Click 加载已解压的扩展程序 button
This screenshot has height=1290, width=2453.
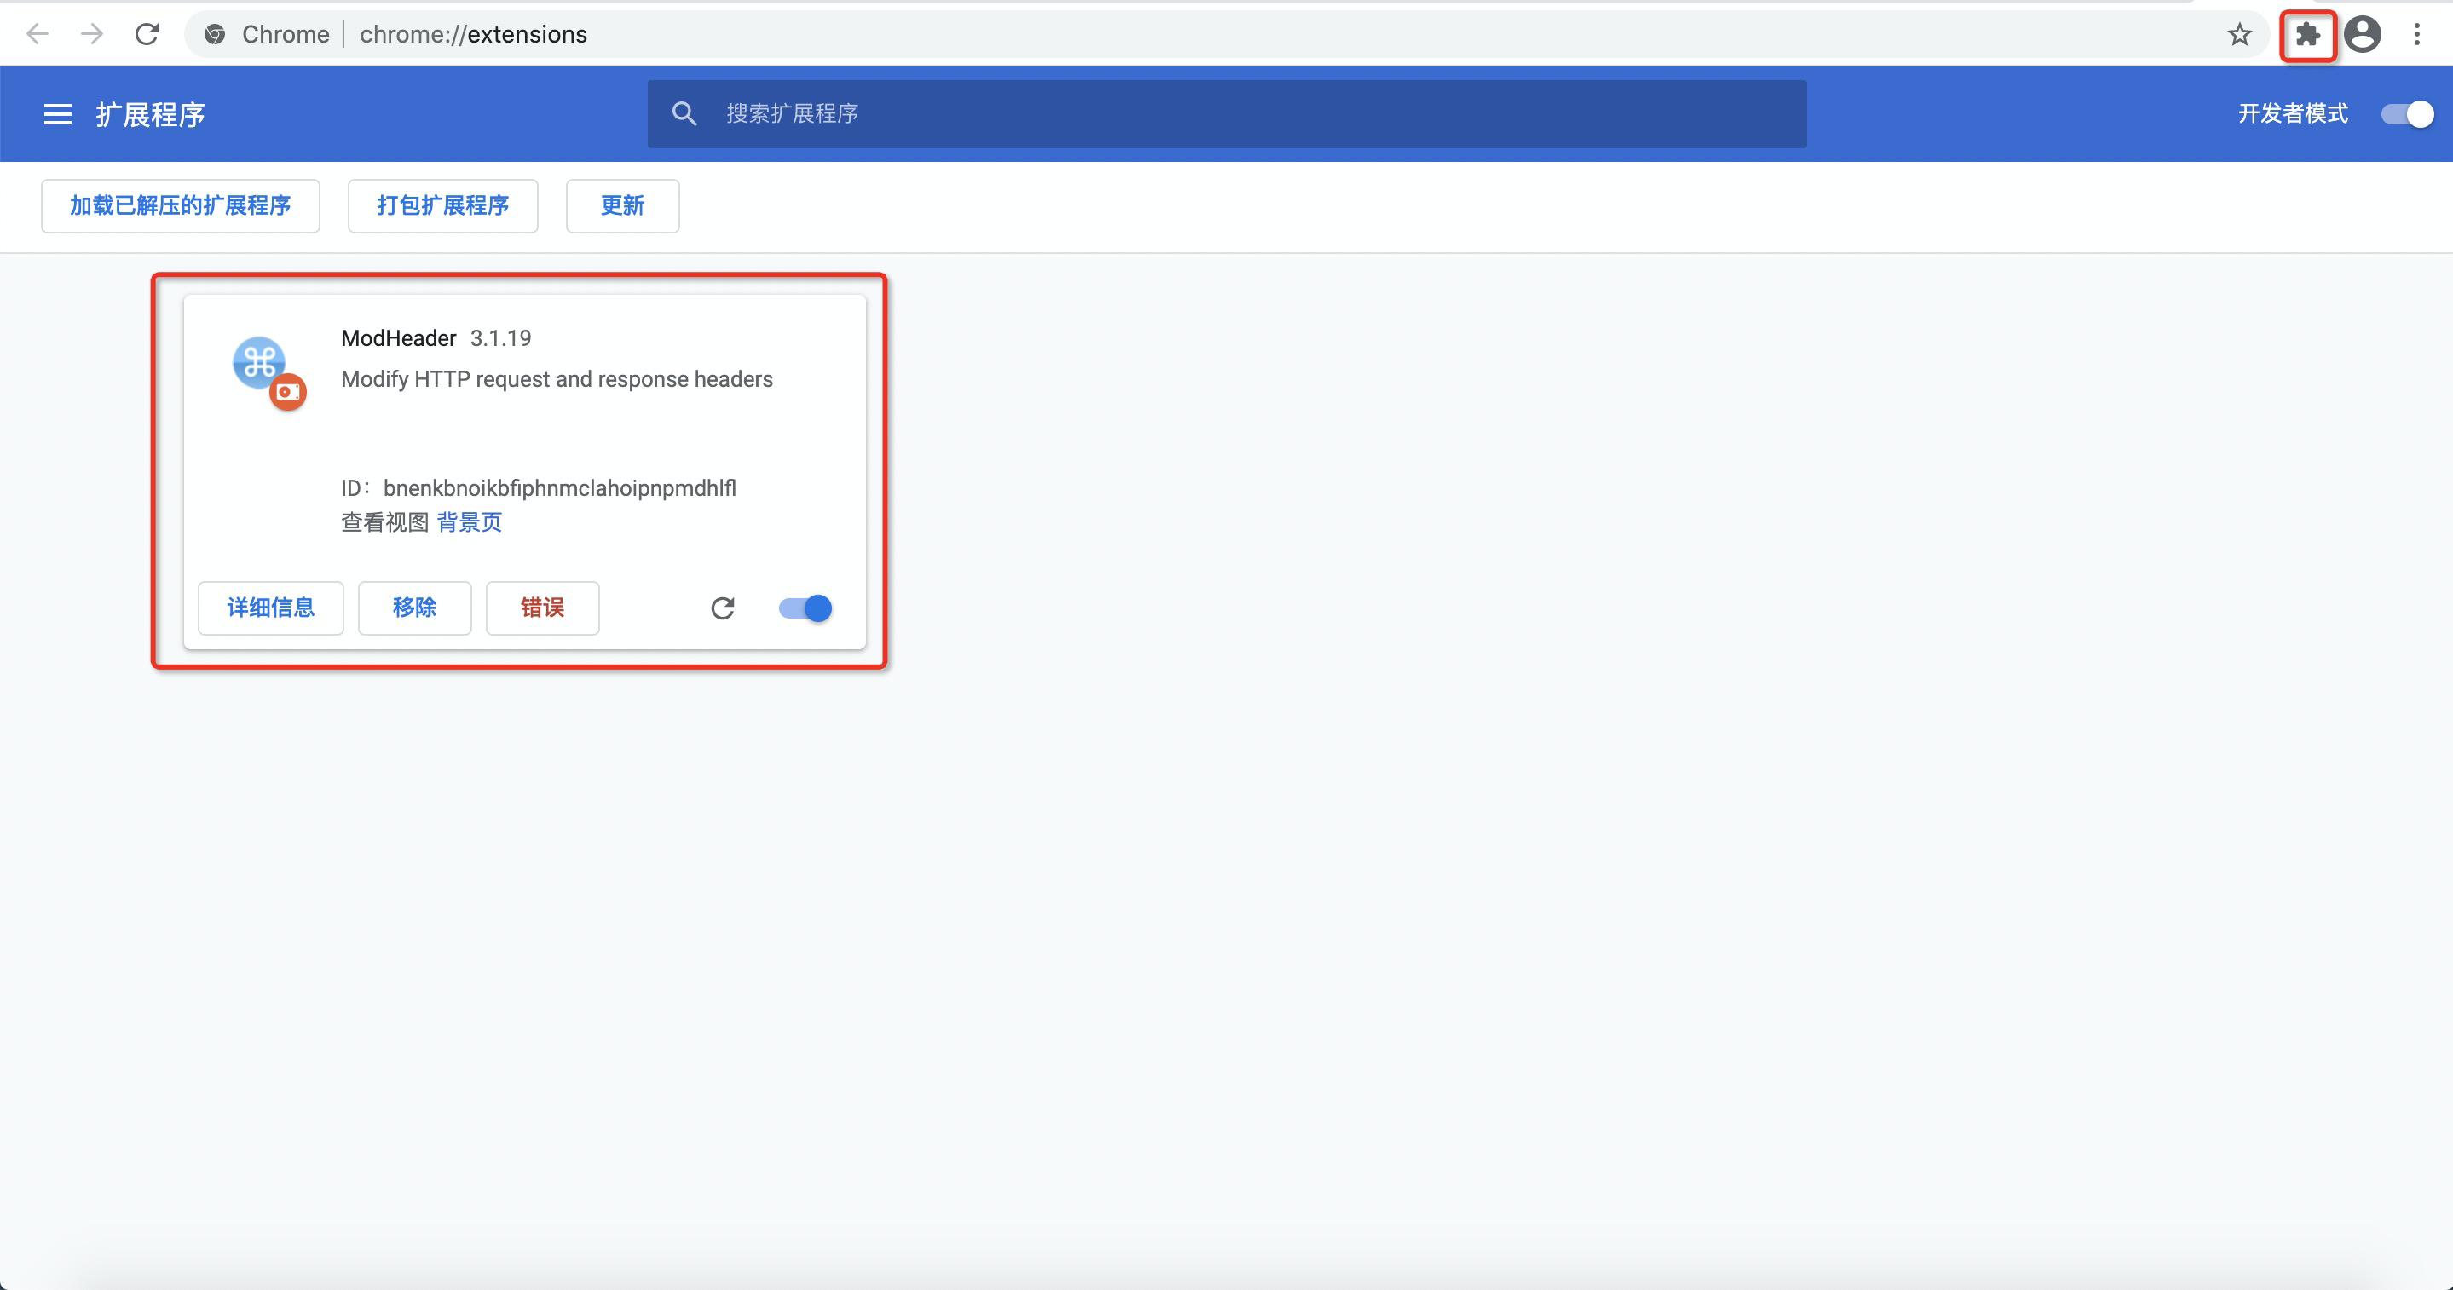[180, 205]
